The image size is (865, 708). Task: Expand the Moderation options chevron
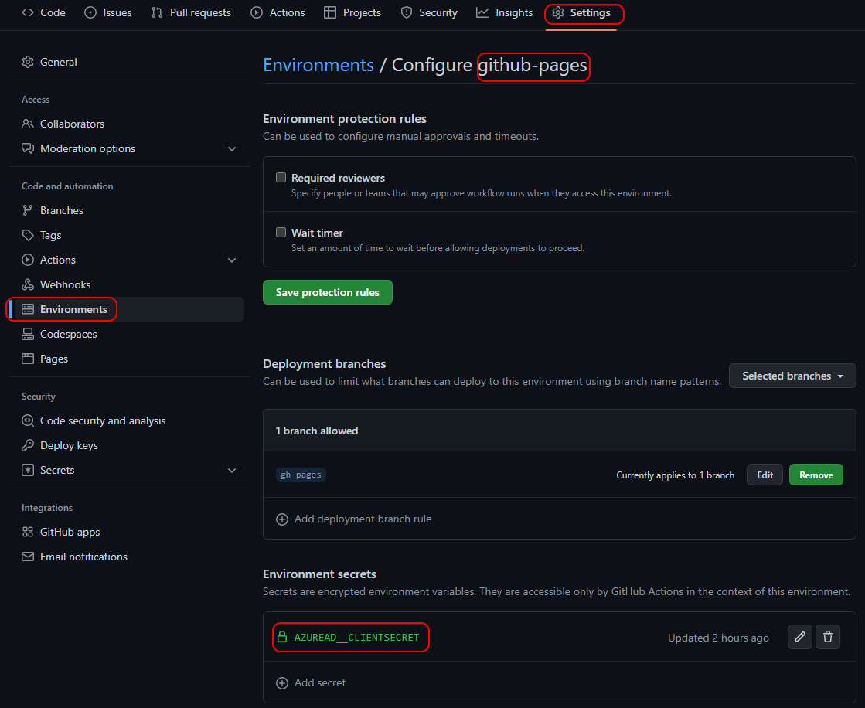tap(232, 149)
